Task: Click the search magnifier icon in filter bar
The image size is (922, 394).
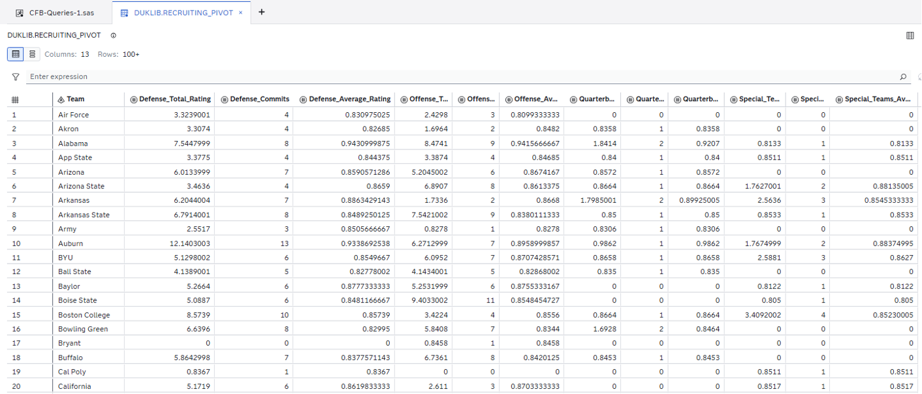Action: 903,77
